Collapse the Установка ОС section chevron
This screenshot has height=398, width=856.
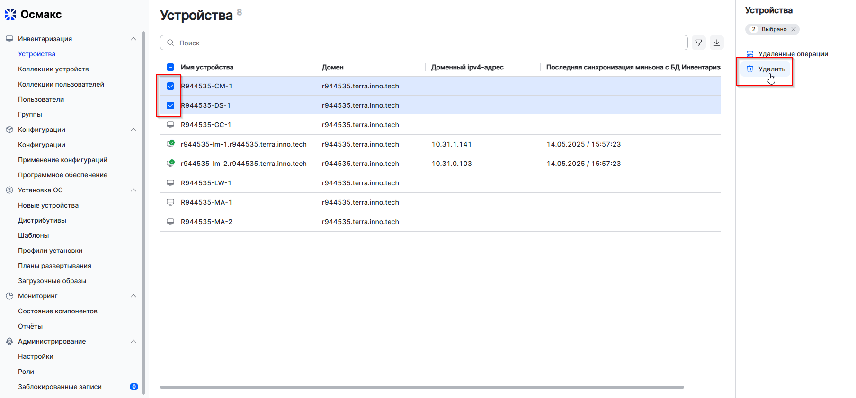coord(134,190)
